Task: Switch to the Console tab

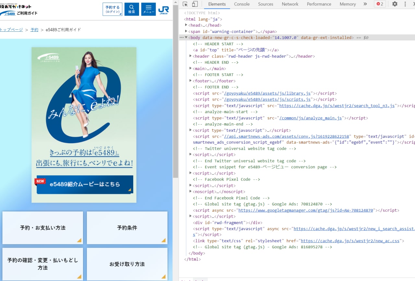Action: click(242, 4)
